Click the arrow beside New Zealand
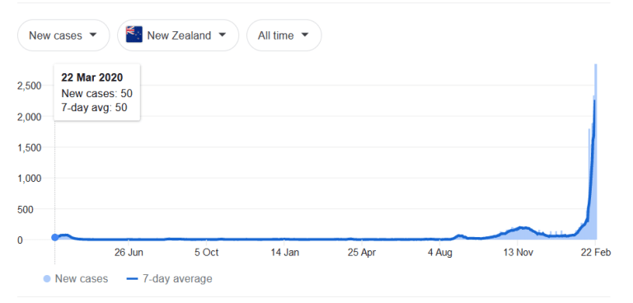 [x=222, y=35]
